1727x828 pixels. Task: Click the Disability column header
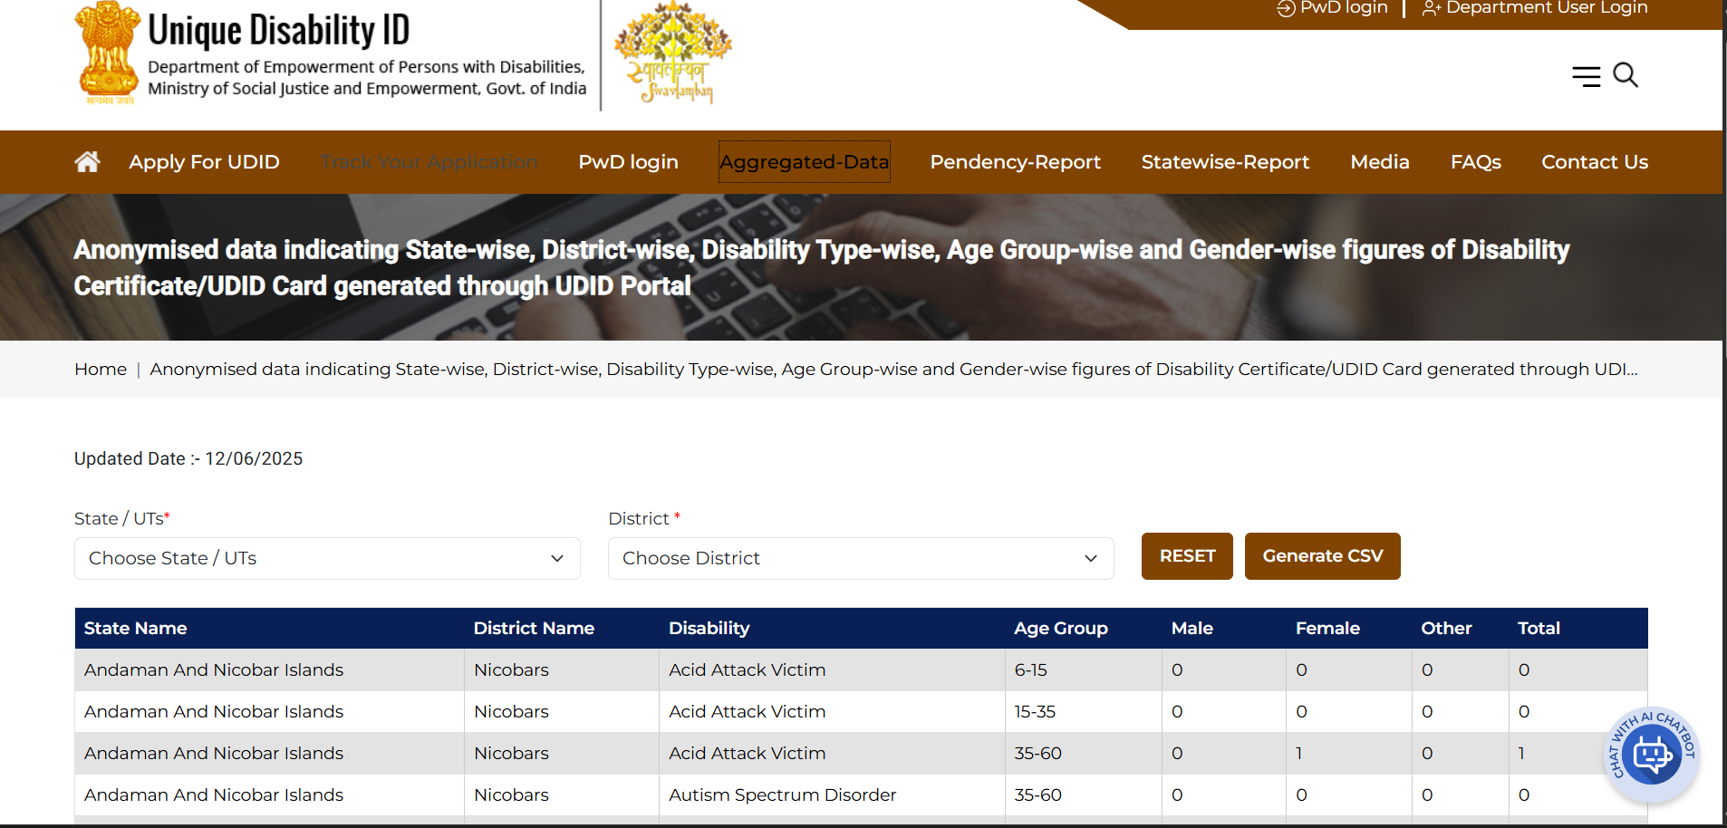click(709, 629)
